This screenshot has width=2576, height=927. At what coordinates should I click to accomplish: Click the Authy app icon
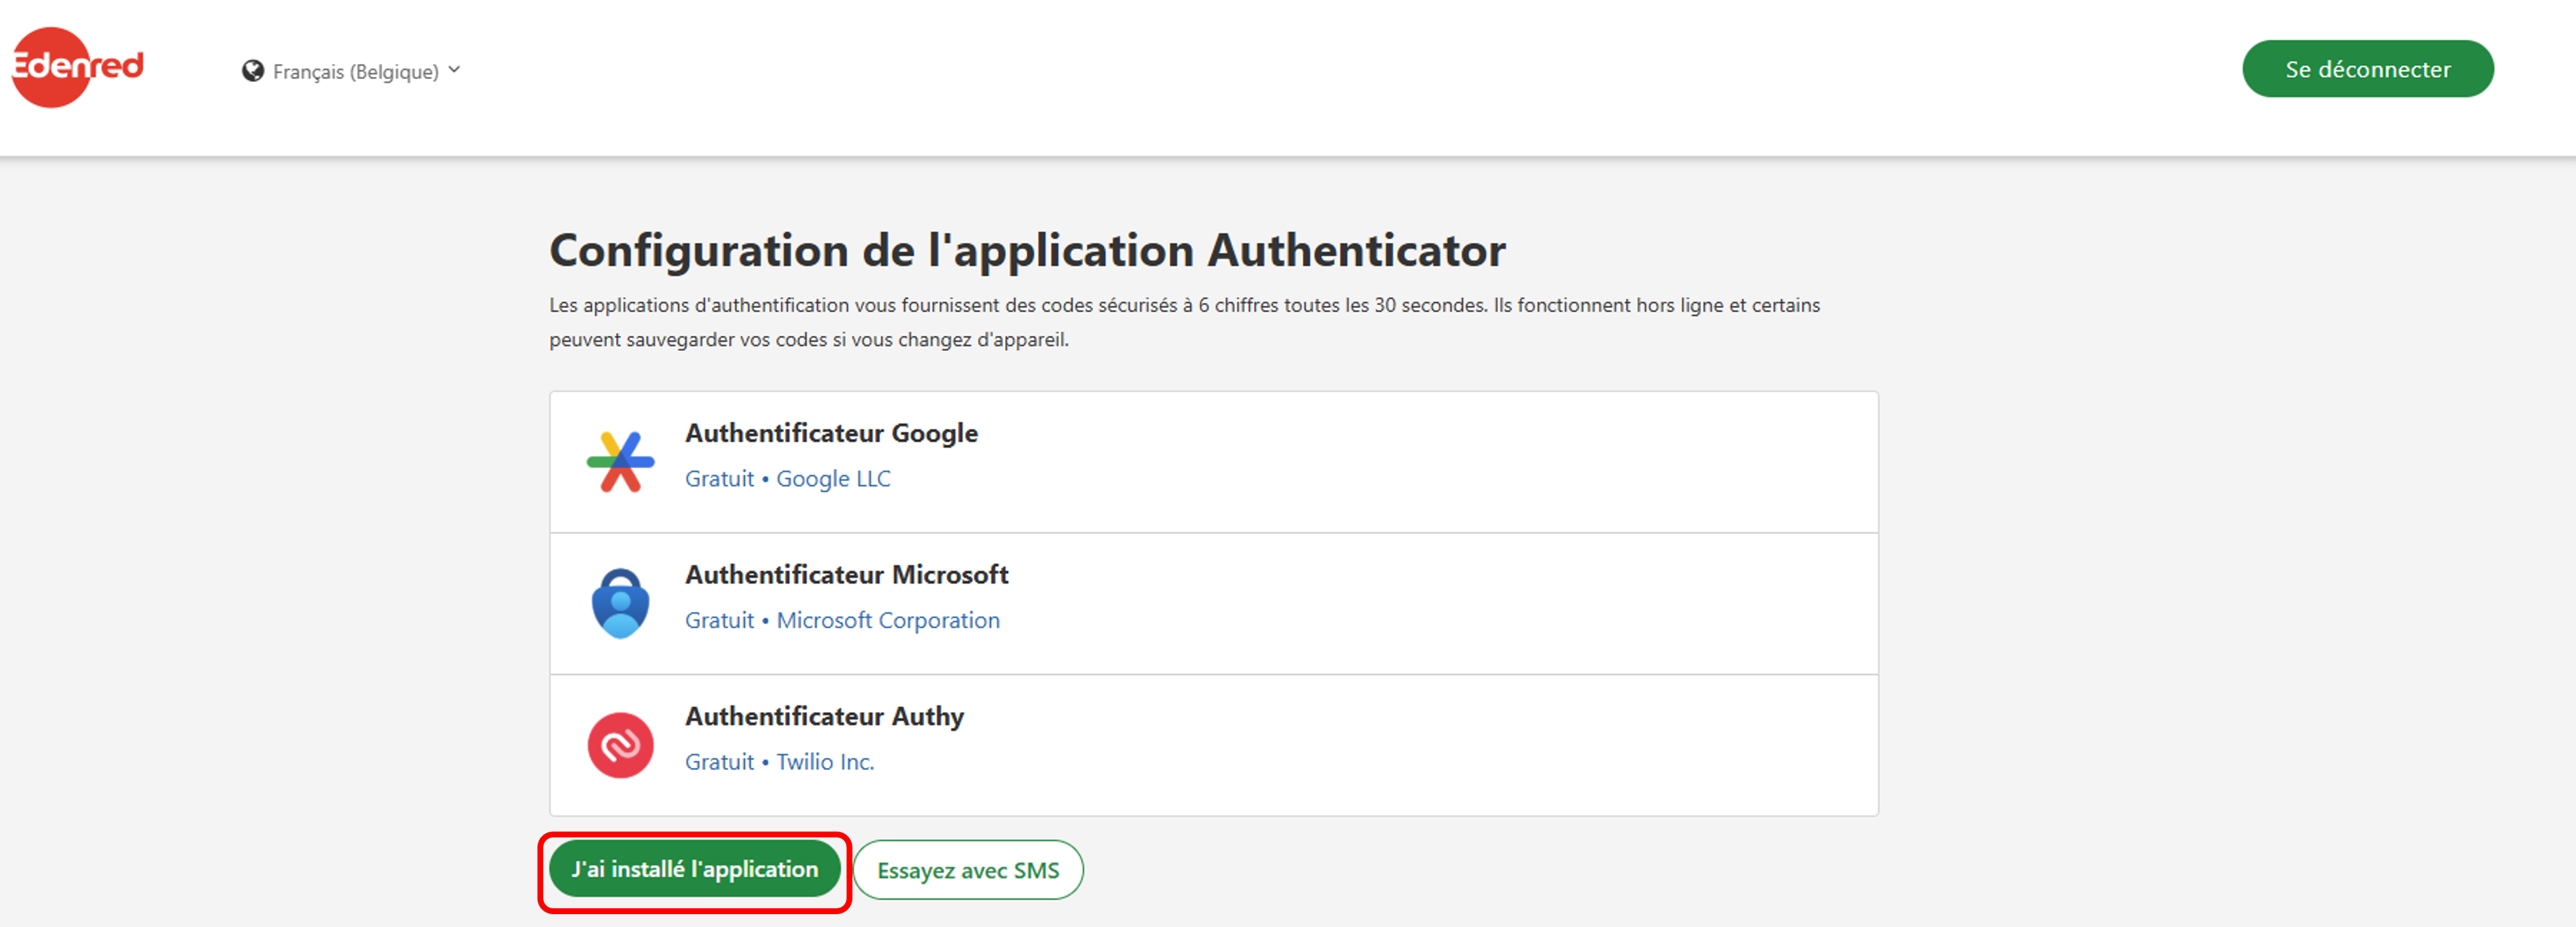click(x=620, y=745)
